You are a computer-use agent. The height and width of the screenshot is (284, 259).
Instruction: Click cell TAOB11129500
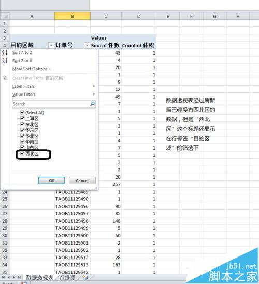click(x=73, y=236)
